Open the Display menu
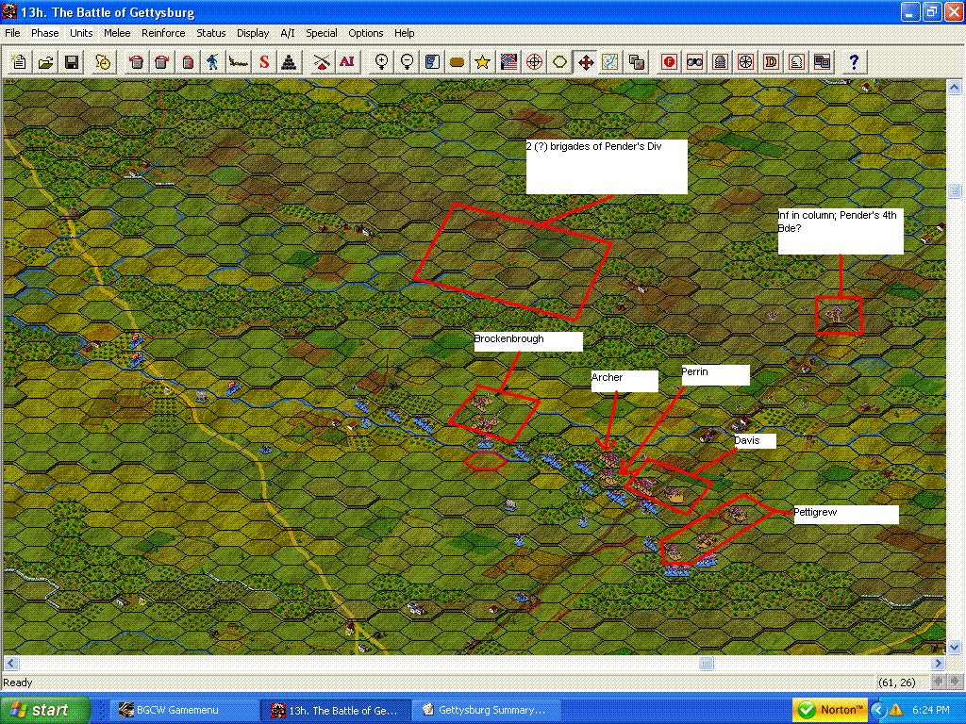 [x=253, y=33]
